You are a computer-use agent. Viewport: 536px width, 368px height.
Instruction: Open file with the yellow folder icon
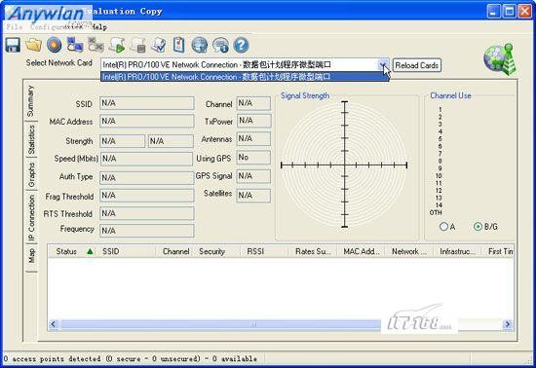[33, 45]
